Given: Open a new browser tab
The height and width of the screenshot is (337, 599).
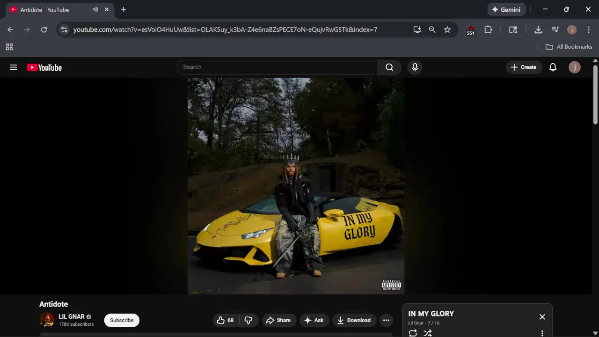Looking at the screenshot, I should point(124,9).
